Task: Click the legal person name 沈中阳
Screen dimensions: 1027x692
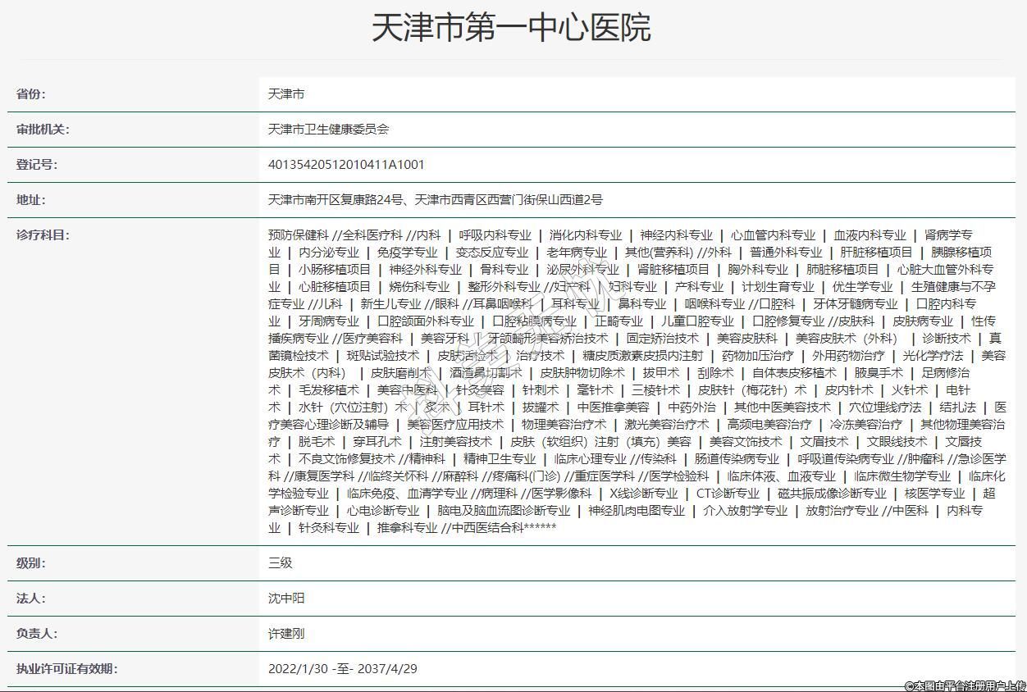Action: click(286, 599)
